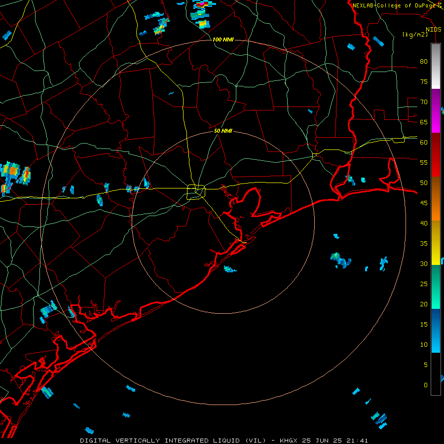Click the scale value 20

coord(424,304)
